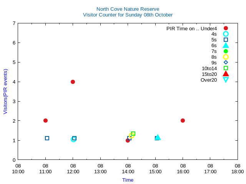The height and width of the screenshot is (184, 246).
Task: Click the red 15to20 triangle legend marker
Action: (x=226, y=74)
